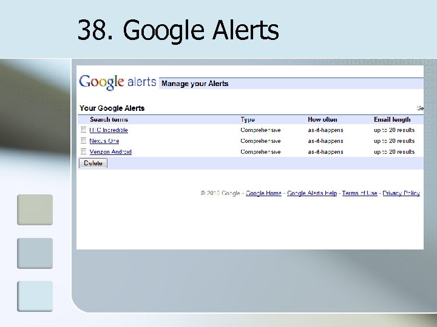Check the HTC Incredible alert checkbox
Image resolution: width=437 pixels, height=327 pixels.
[83, 130]
